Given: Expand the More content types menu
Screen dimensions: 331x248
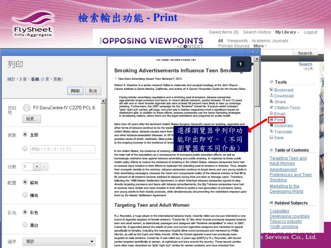Looking at the screenshot, I should 260,46.
